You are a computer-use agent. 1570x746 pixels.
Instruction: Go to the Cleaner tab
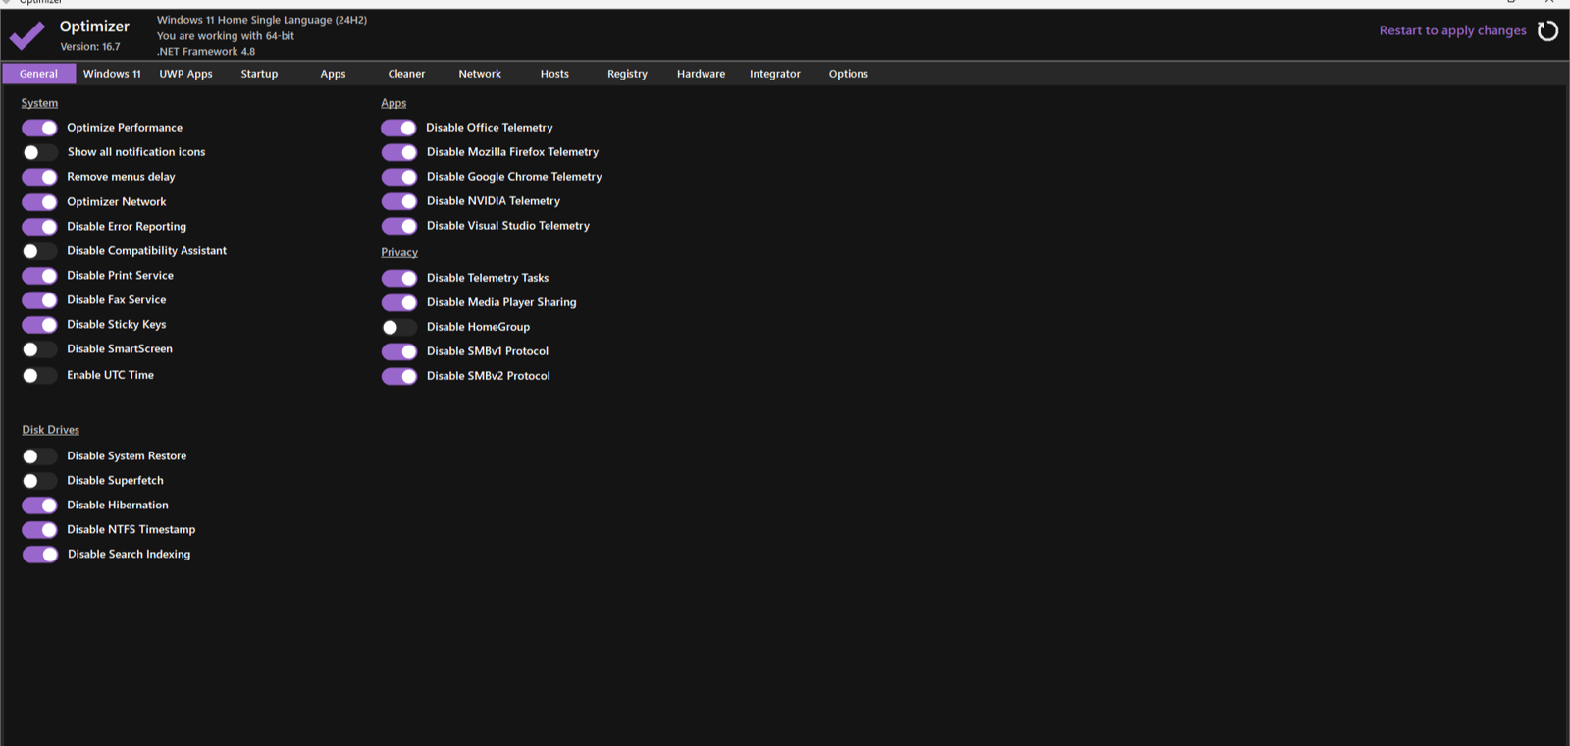[406, 74]
